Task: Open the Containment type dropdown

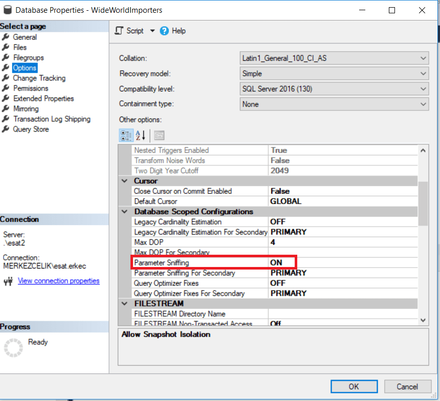Action: coord(334,104)
